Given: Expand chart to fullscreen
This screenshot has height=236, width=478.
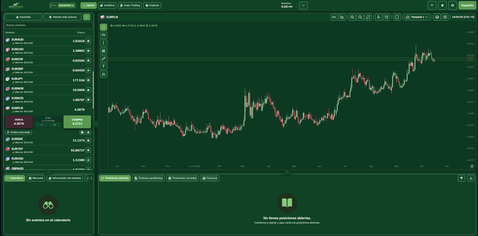Looking at the screenshot, I should [368, 17].
